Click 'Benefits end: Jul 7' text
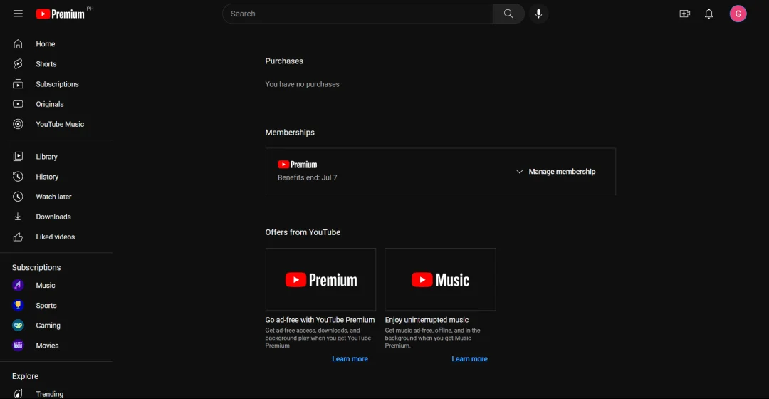 pyautogui.click(x=308, y=177)
